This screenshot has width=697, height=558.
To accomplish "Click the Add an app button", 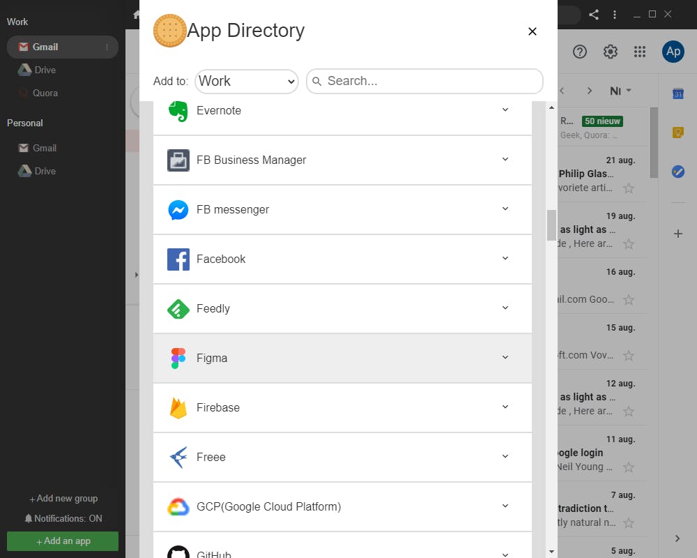I will click(63, 541).
